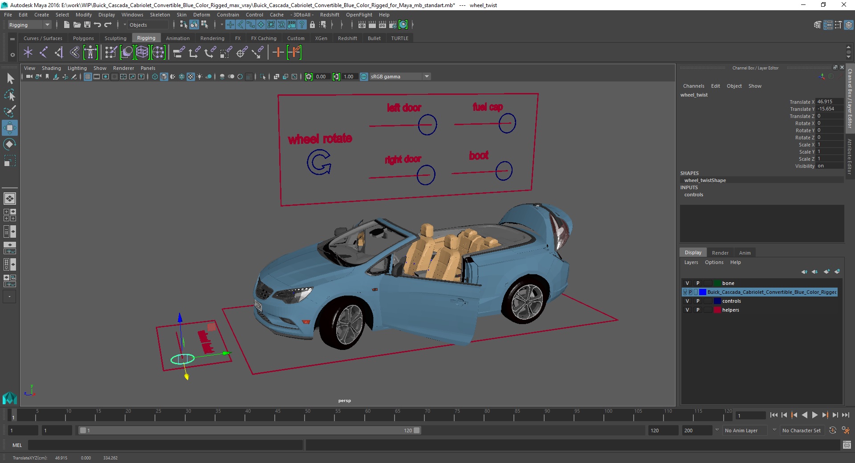Toggle visibility of the bone layer

point(687,283)
